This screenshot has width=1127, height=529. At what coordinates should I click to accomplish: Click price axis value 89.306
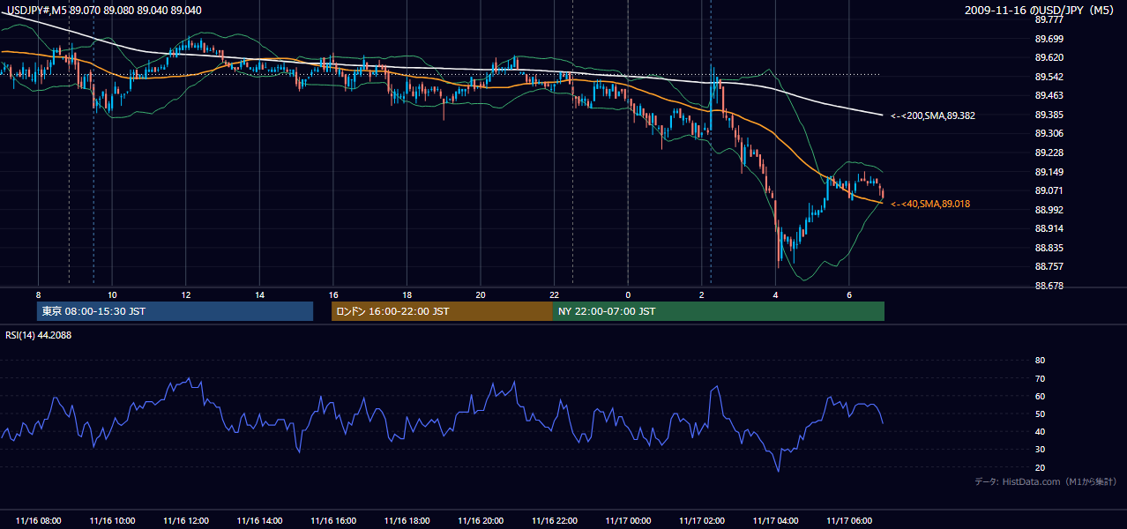coord(1049,133)
